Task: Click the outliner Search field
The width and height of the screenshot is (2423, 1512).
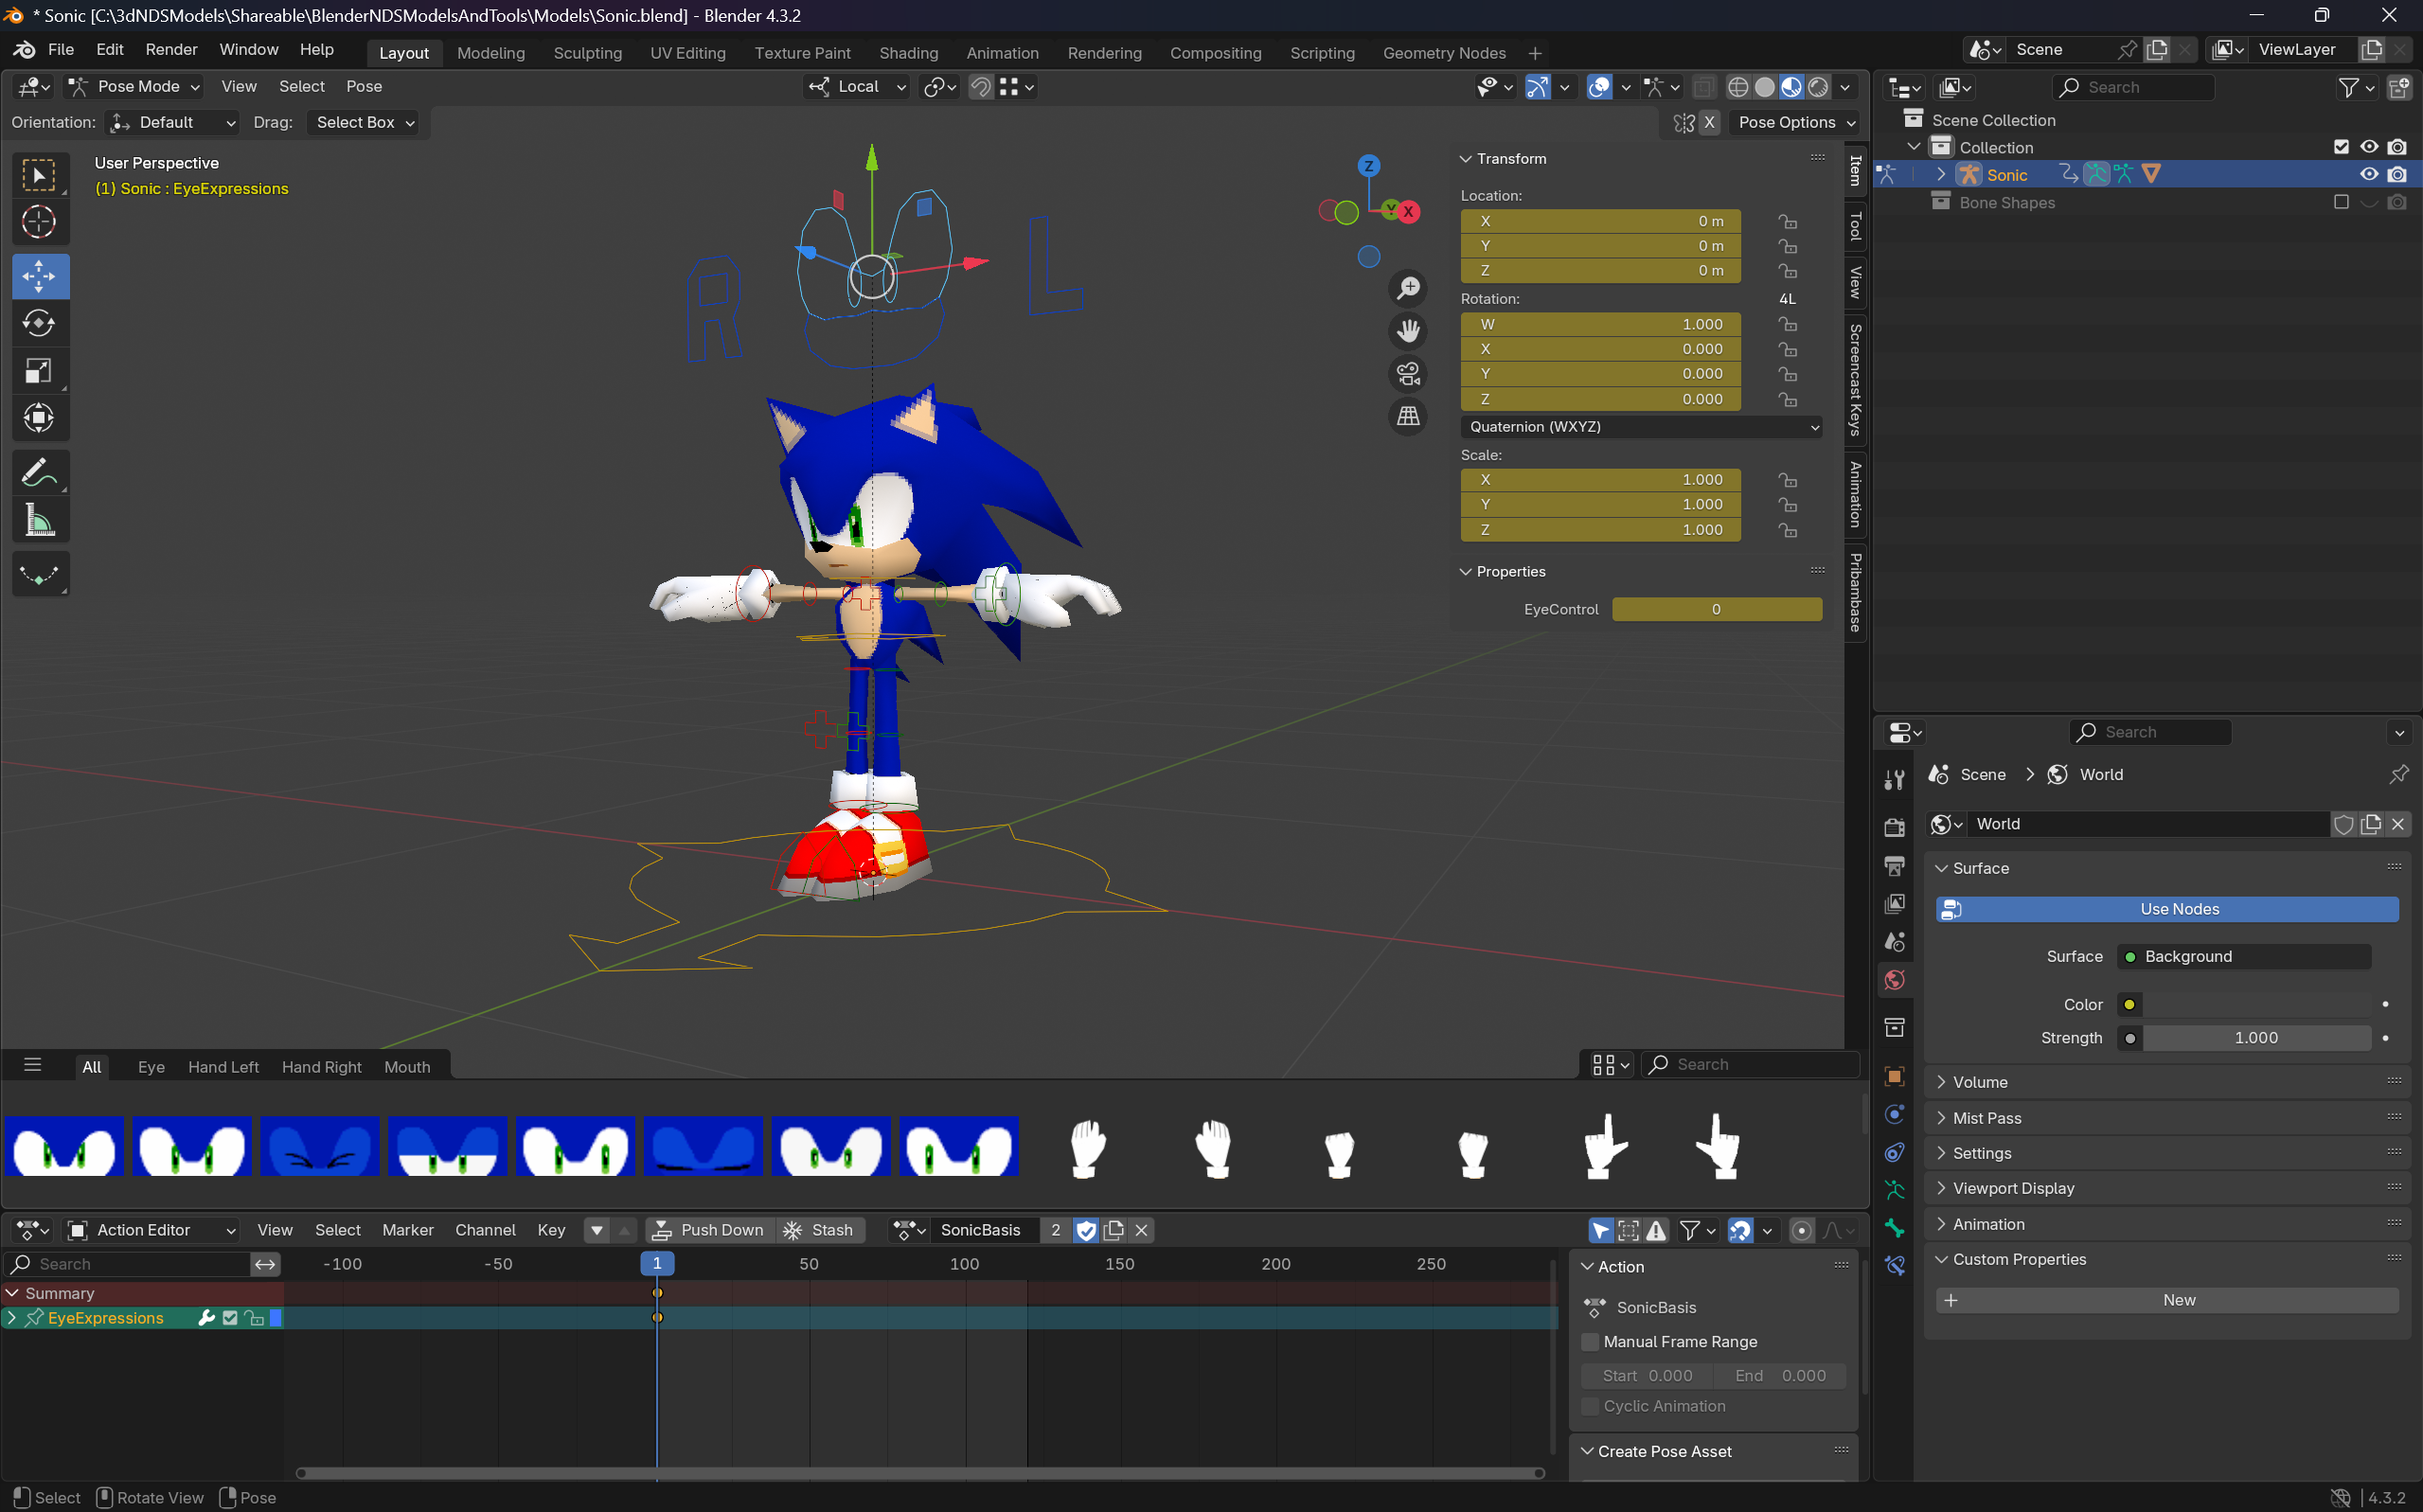Action: (x=2133, y=87)
